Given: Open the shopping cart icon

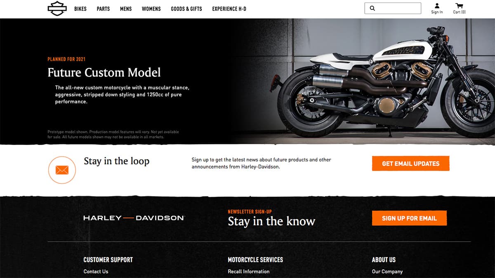Looking at the screenshot, I should click(459, 6).
